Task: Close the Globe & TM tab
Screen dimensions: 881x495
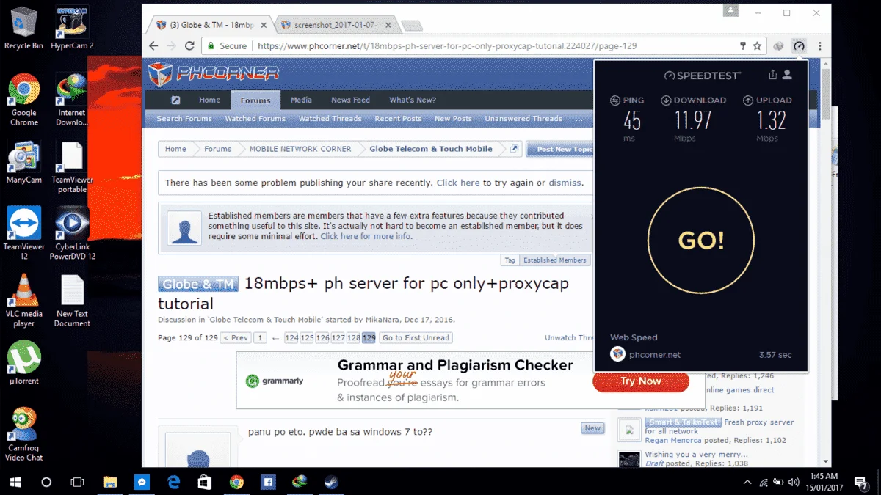Action: point(263,25)
